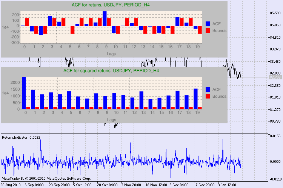This screenshot has width=283, height=188.
Task: Click the MetaTrader 5 copyright notice text
Action: click(46, 179)
